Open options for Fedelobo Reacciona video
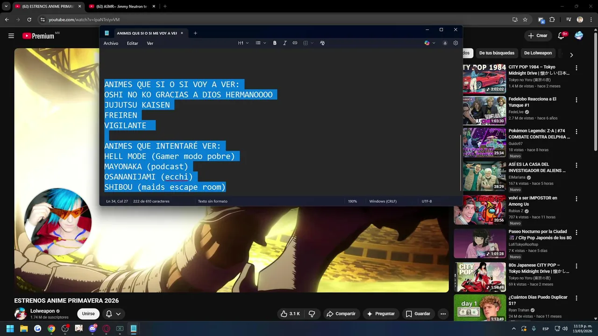Image resolution: width=598 pixels, height=336 pixels. (576, 100)
